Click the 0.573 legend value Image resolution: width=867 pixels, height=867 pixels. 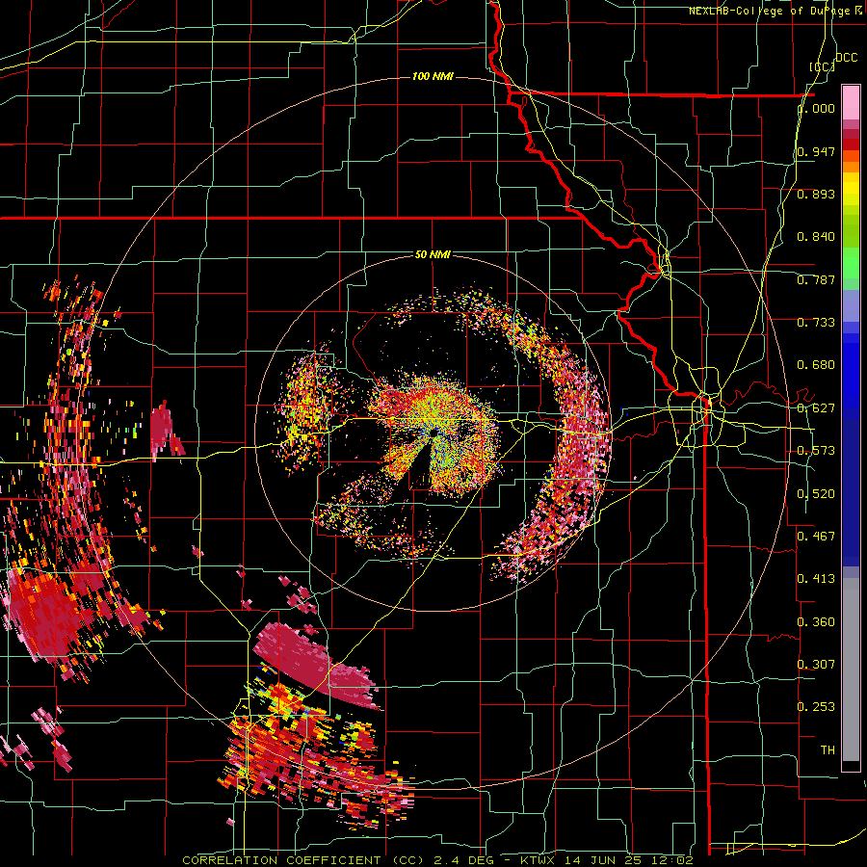[816, 451]
